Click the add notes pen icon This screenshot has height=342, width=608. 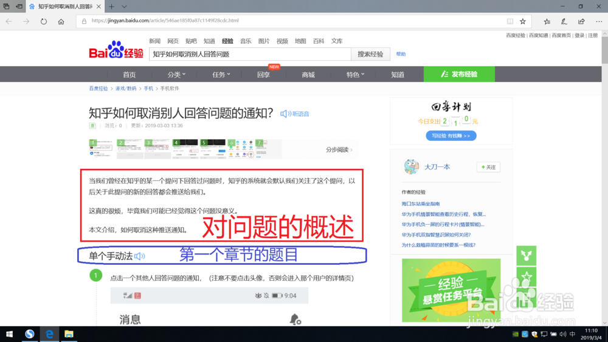pos(564,21)
